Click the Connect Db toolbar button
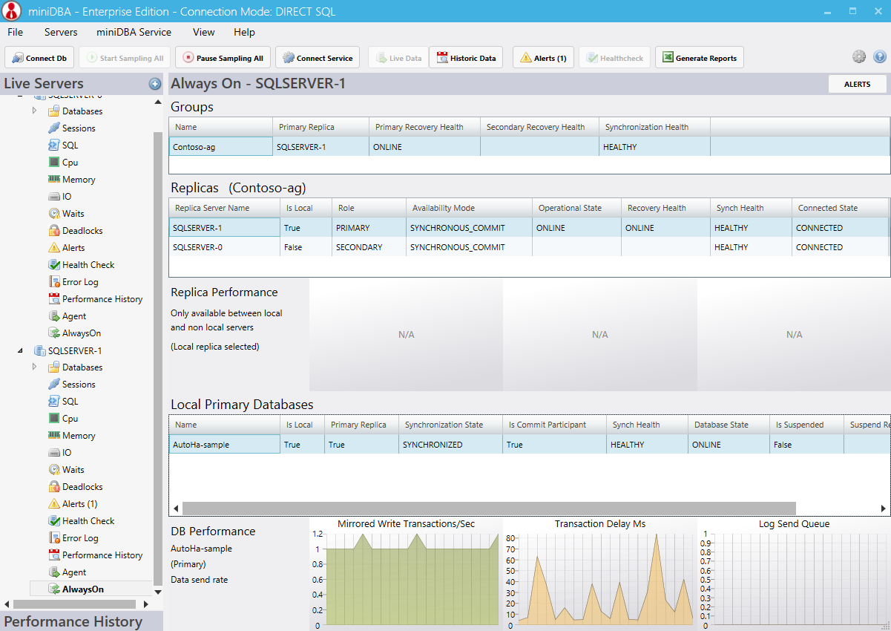Viewport: 891px width, 631px height. [39, 58]
